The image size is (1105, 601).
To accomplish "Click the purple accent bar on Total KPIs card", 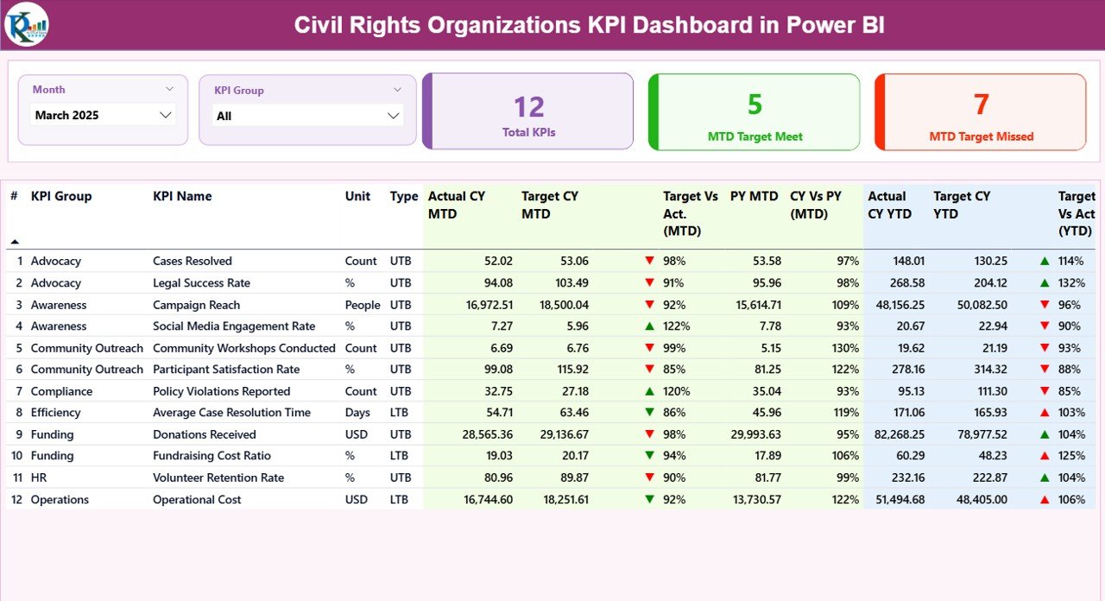I will (x=426, y=112).
